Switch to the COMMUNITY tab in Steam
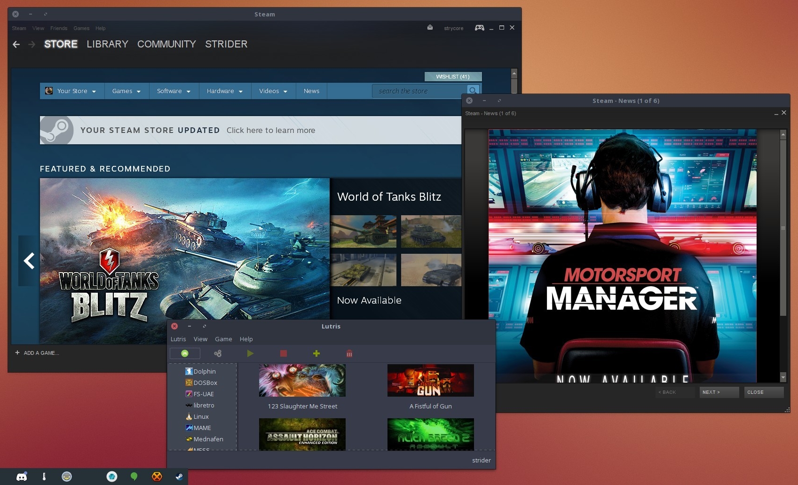The image size is (798, 485). [x=166, y=44]
